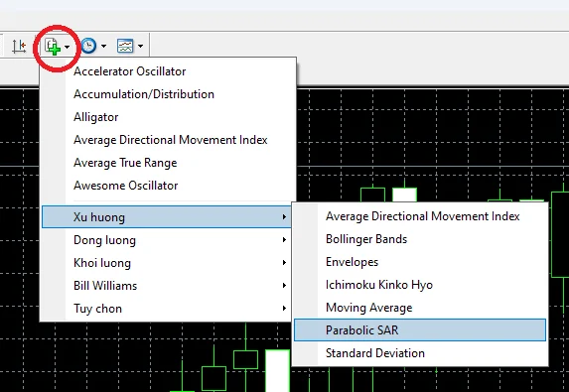Expand the Khoi luong submenu

[x=167, y=263]
